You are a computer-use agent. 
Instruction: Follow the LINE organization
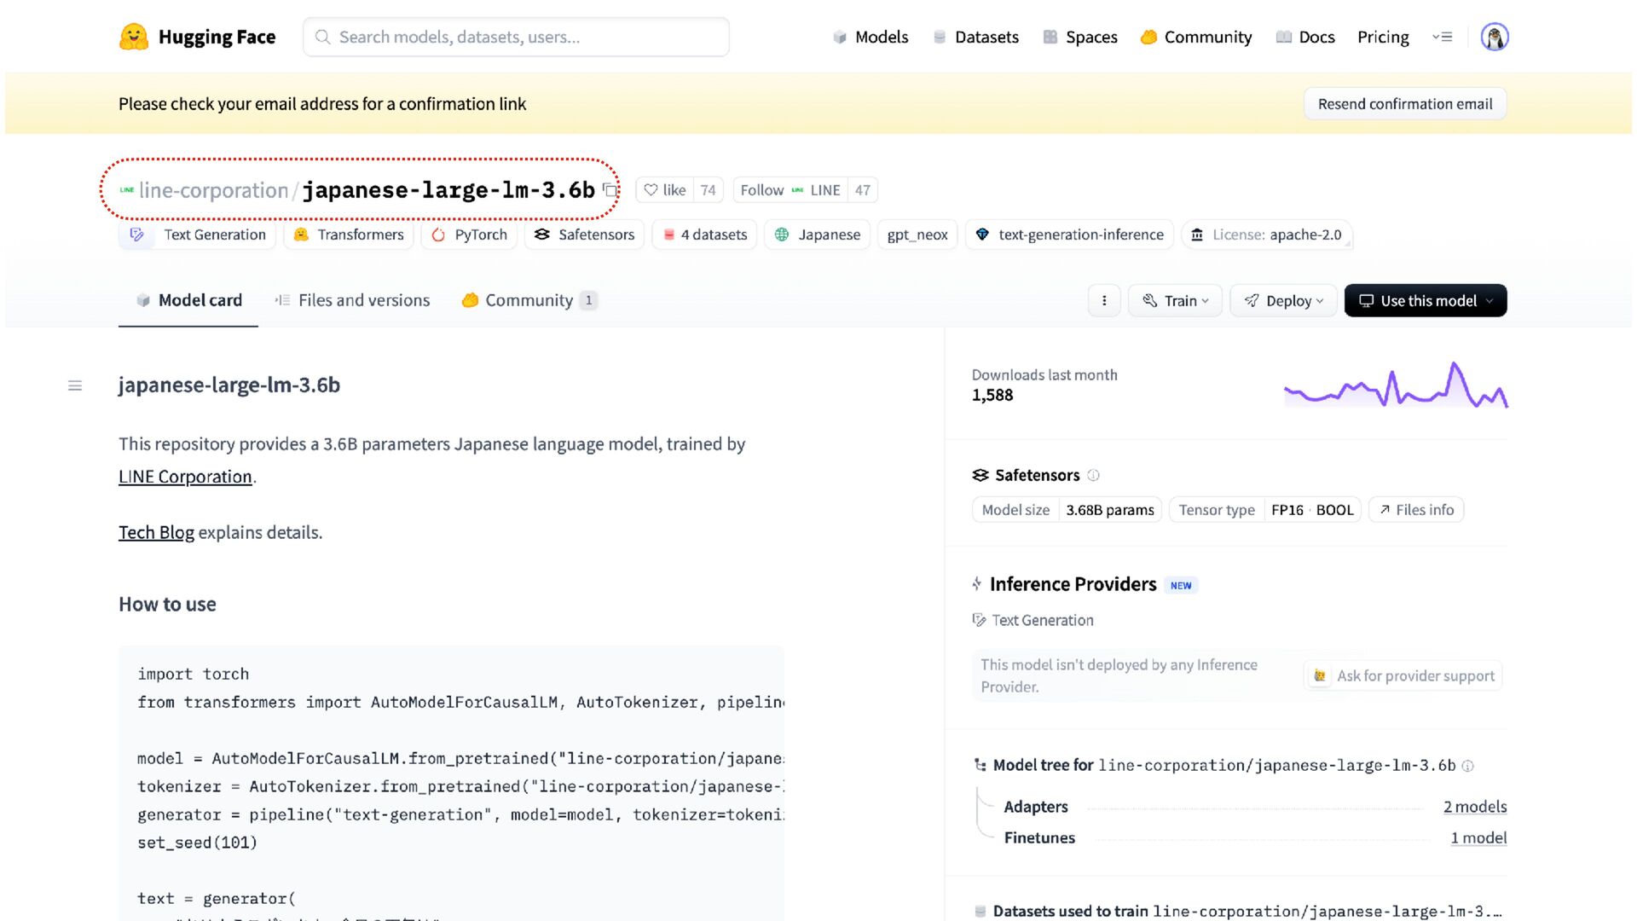pos(790,190)
